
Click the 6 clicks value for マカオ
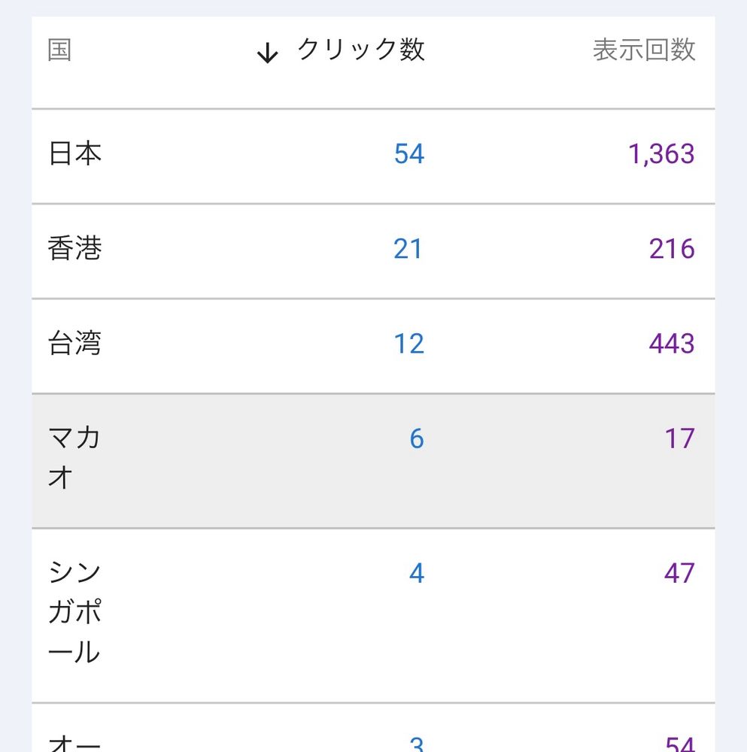tap(417, 438)
